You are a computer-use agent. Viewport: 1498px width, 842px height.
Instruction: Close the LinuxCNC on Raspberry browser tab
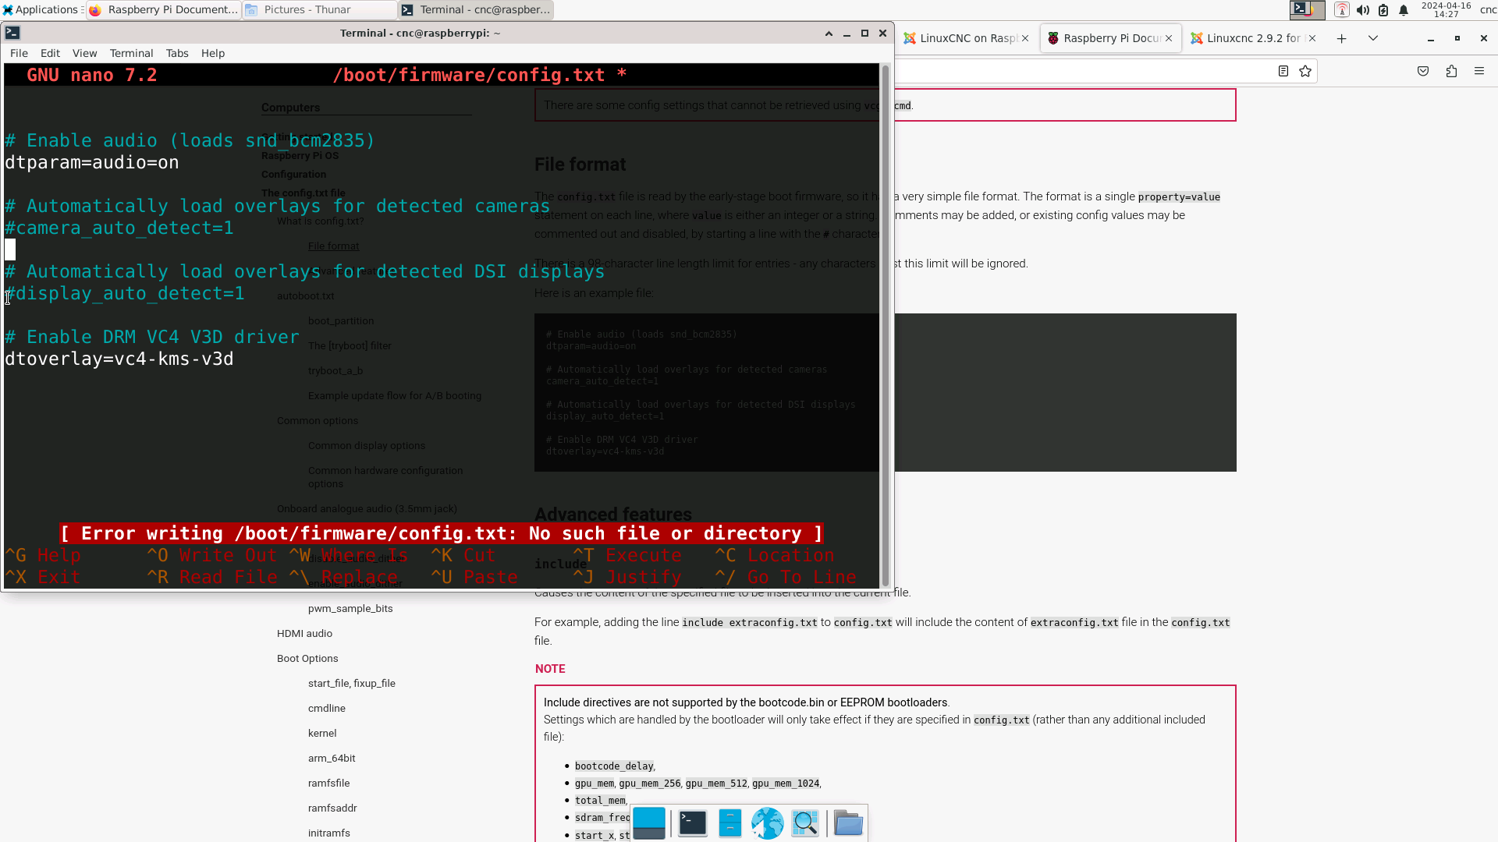click(1025, 38)
